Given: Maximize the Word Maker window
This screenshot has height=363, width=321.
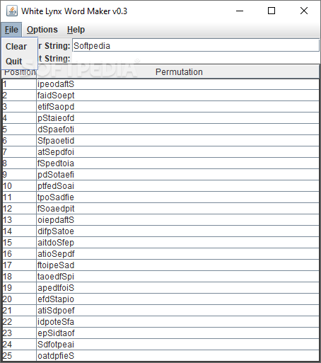Looking at the screenshot, I should [272, 11].
